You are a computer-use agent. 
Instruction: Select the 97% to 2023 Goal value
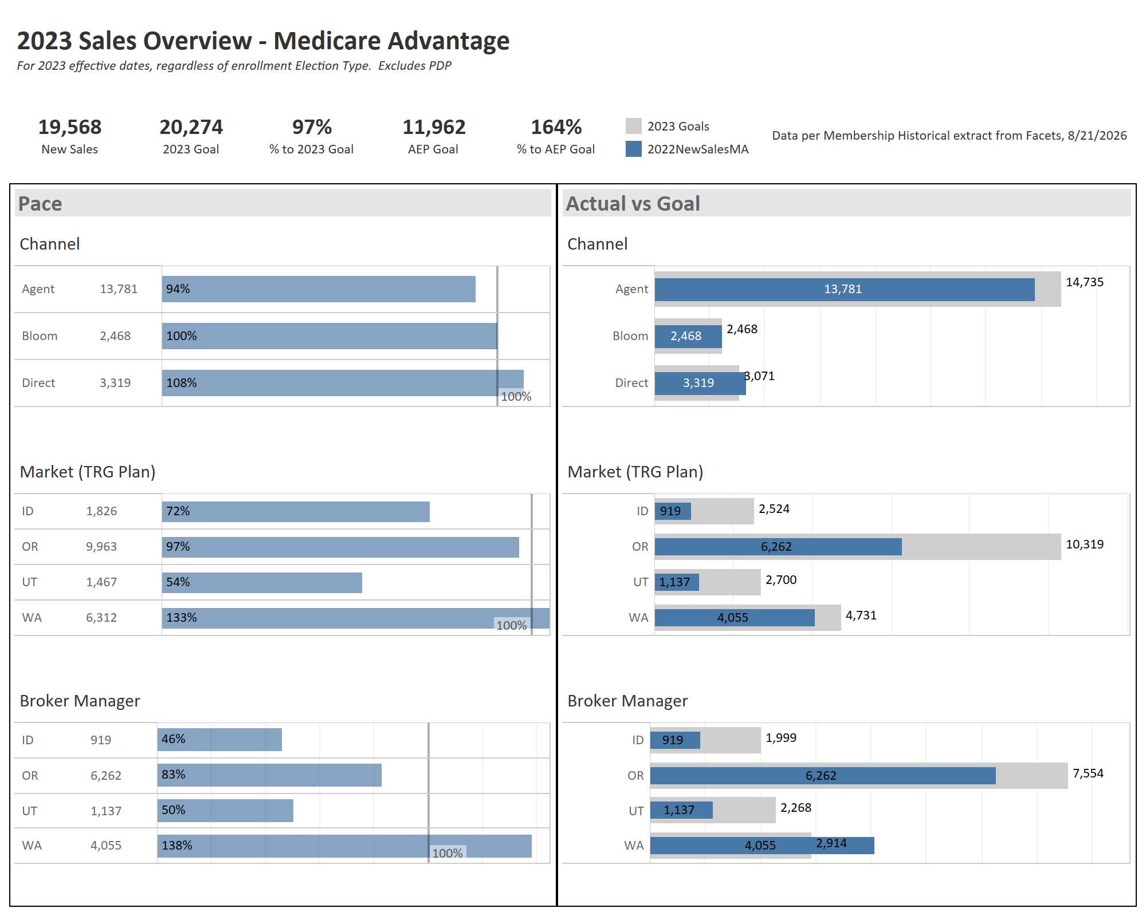[x=312, y=127]
